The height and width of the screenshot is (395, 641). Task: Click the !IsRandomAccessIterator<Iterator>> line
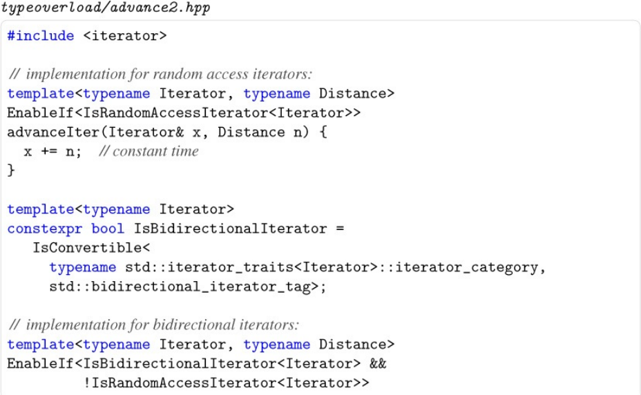227,383
